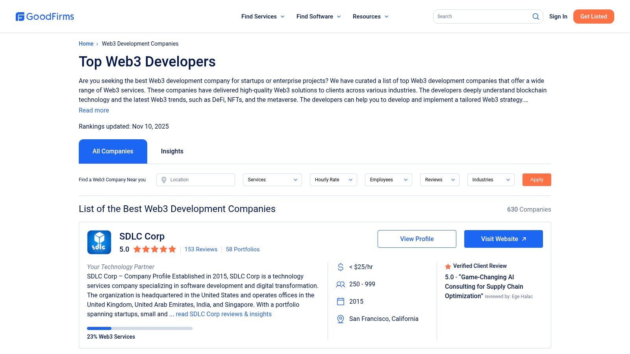Click the Web3 Services progress bar

pos(140,328)
